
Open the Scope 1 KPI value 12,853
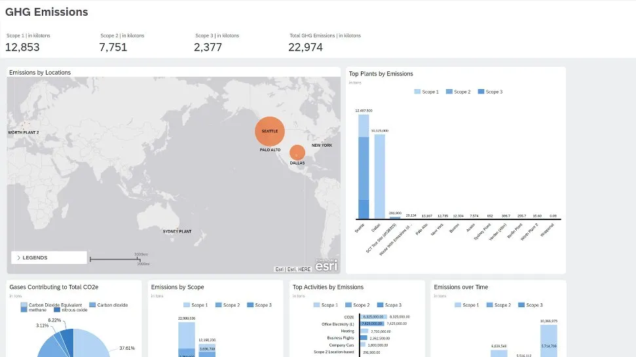click(x=22, y=47)
